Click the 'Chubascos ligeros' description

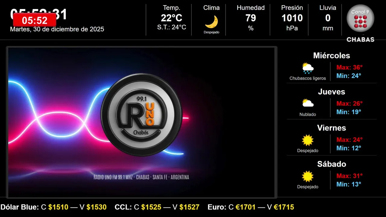[308, 78]
